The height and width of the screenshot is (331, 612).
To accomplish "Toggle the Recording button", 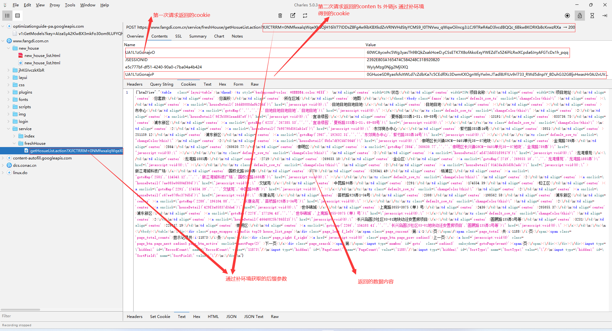I will point(567,16).
